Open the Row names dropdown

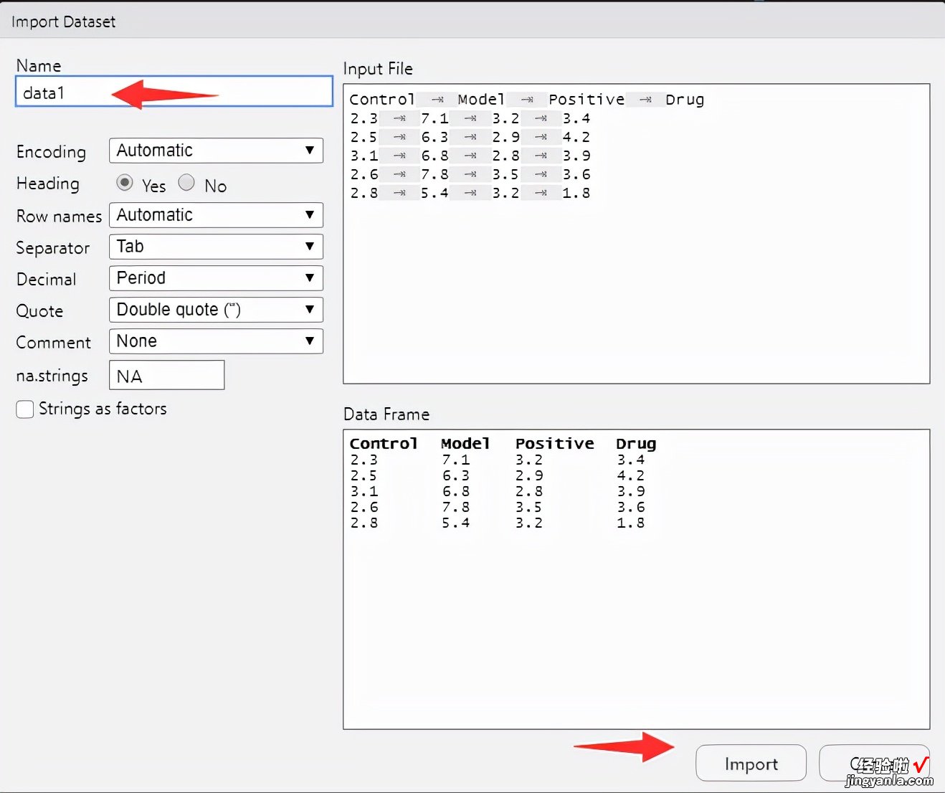pos(216,215)
